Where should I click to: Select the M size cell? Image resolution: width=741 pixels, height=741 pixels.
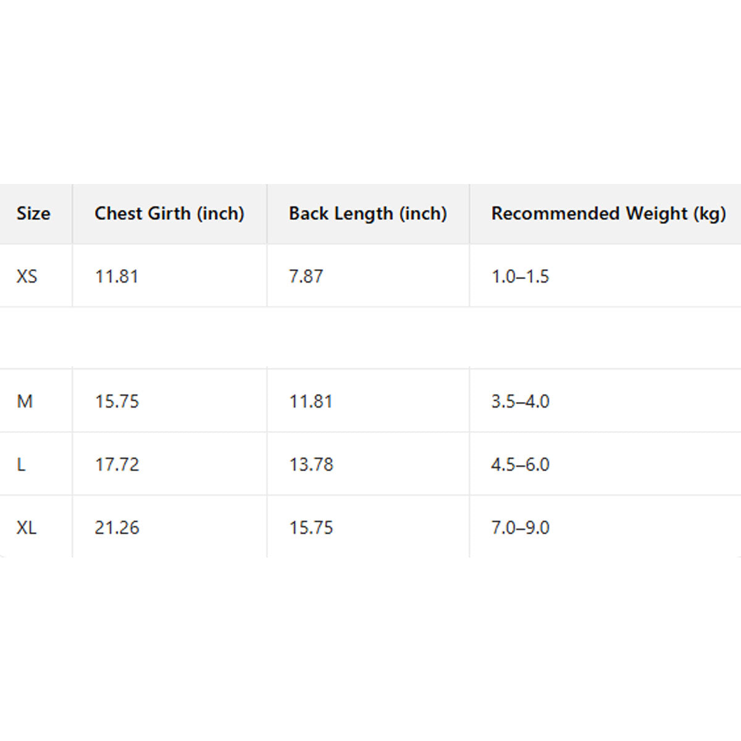pos(25,401)
